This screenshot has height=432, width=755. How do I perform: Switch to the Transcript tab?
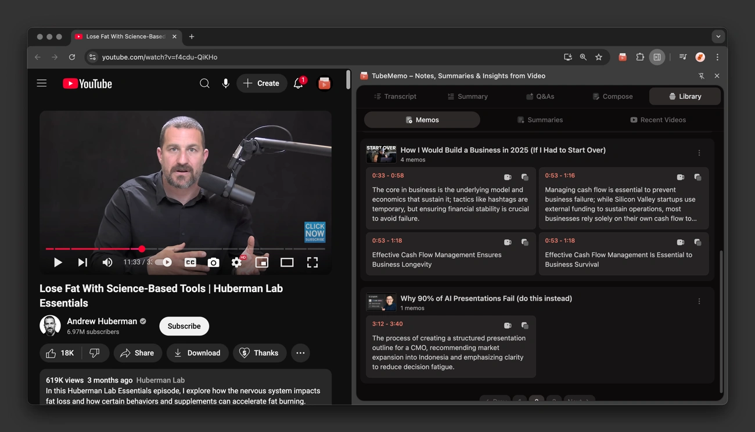click(x=395, y=96)
